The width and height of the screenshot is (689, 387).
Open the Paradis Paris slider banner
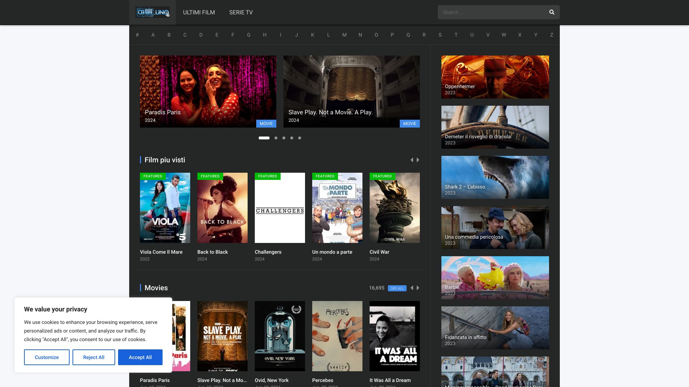coord(208,91)
